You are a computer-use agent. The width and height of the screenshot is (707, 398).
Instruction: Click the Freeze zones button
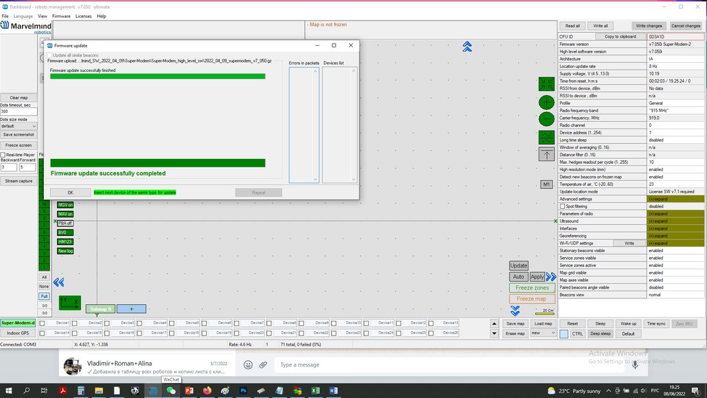click(532, 288)
